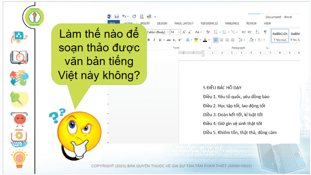Open the PAGE LAYOUT ribbon tab

click(x=184, y=23)
